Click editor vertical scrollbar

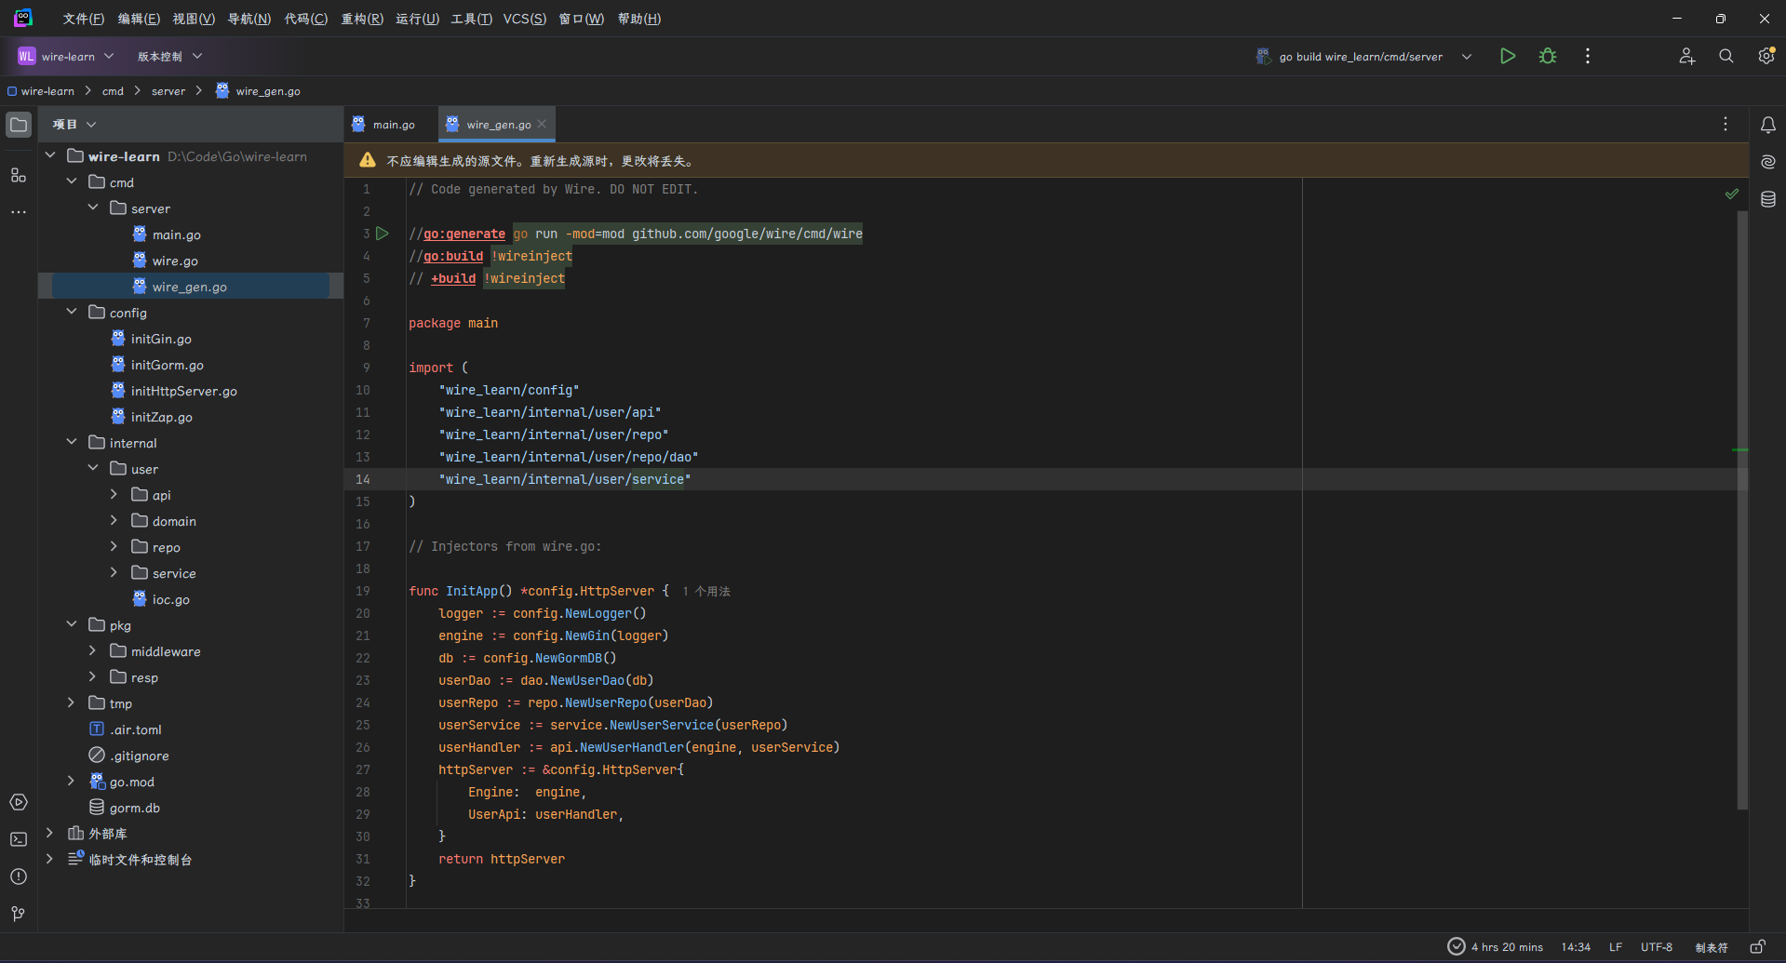[x=1742, y=510]
